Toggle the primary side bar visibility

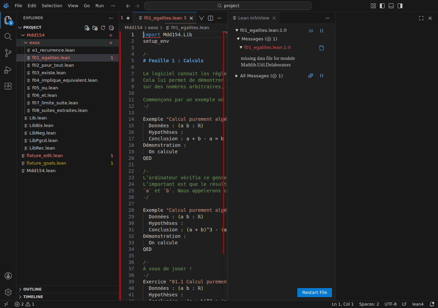[382, 6]
